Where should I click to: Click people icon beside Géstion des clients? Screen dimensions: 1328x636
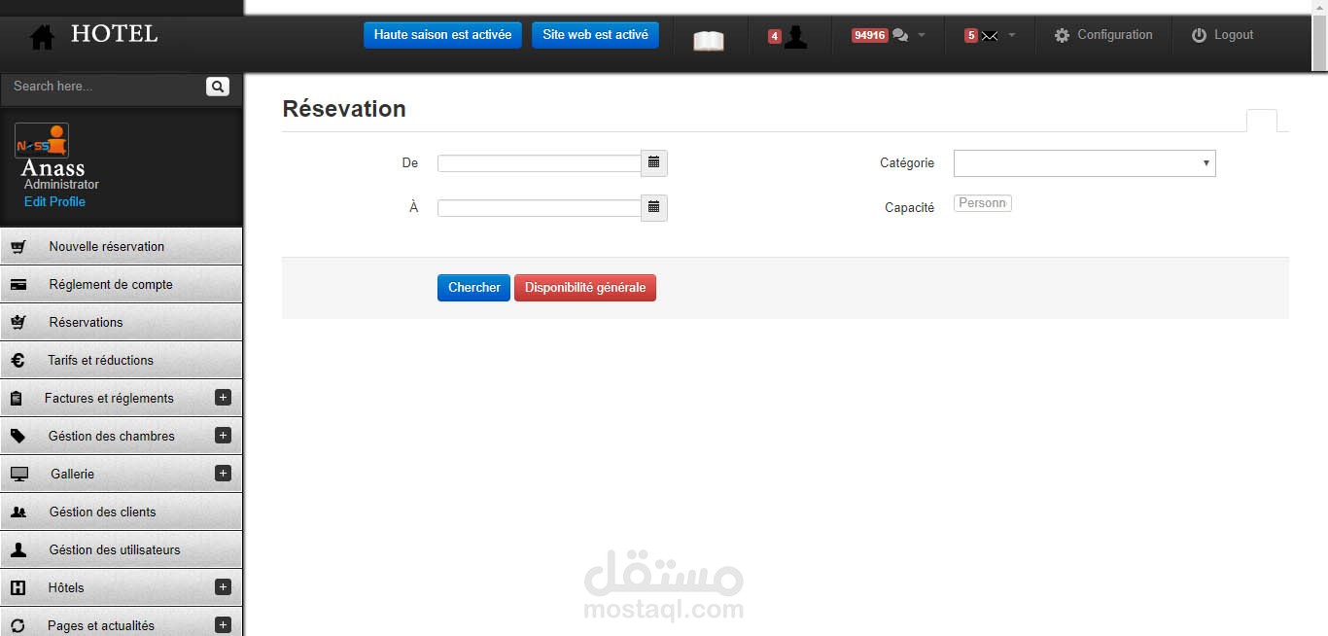coord(18,512)
